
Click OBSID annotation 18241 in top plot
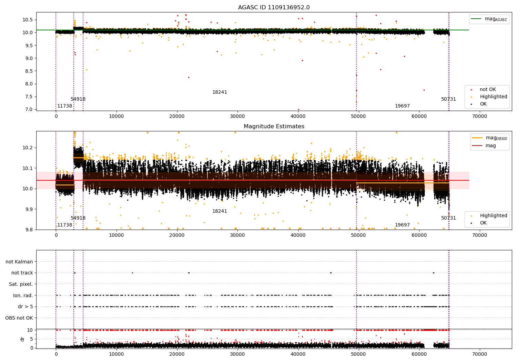(220, 92)
